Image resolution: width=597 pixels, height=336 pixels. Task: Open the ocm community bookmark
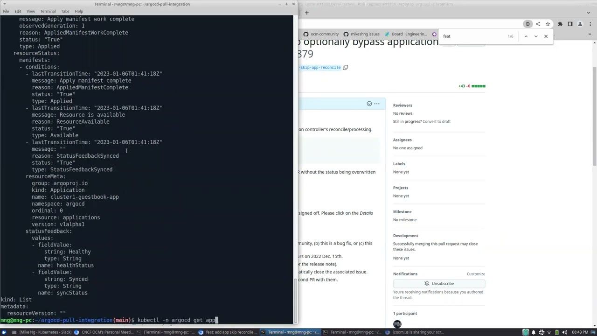(x=321, y=34)
